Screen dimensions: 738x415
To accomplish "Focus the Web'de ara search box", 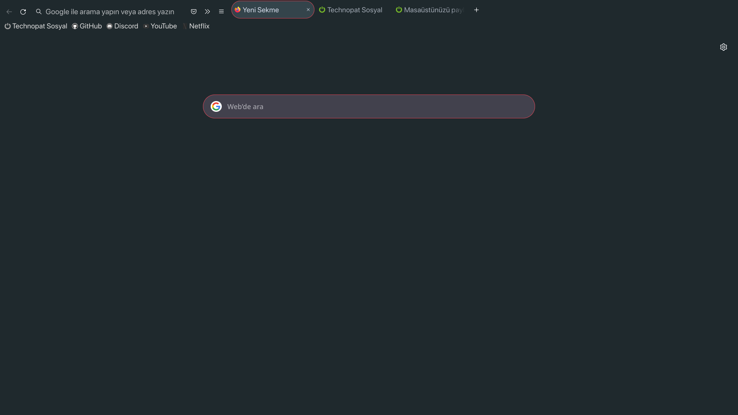I will [369, 106].
